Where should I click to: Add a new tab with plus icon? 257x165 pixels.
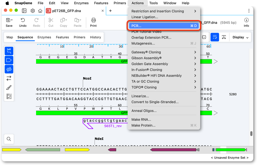pos(111,11)
